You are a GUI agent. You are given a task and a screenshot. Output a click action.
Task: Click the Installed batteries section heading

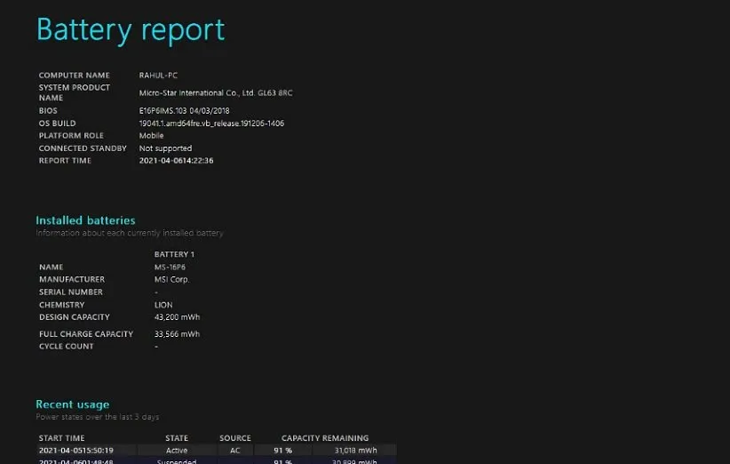pos(85,220)
